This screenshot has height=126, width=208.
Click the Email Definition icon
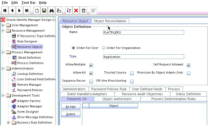click(14, 58)
